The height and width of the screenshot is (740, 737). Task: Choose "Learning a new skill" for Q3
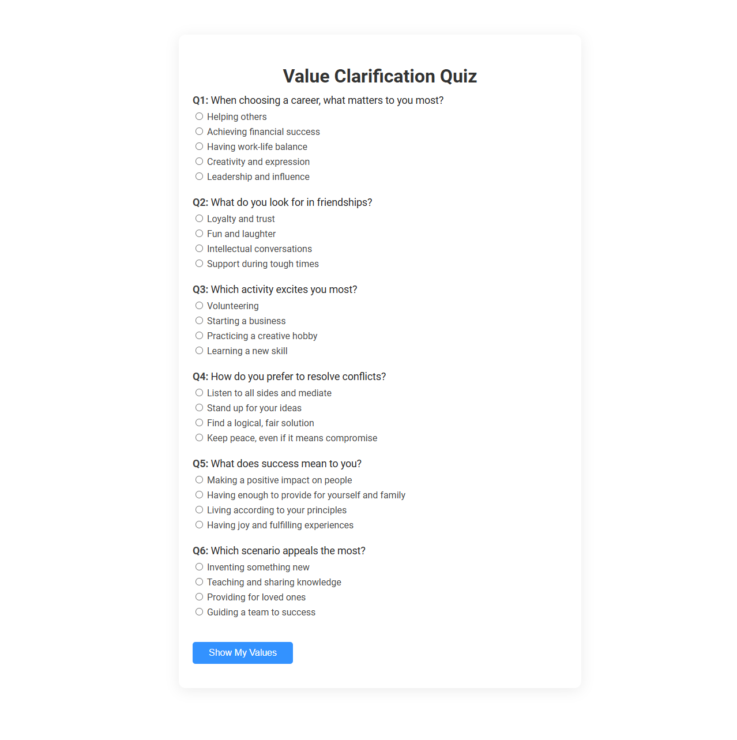click(x=199, y=351)
